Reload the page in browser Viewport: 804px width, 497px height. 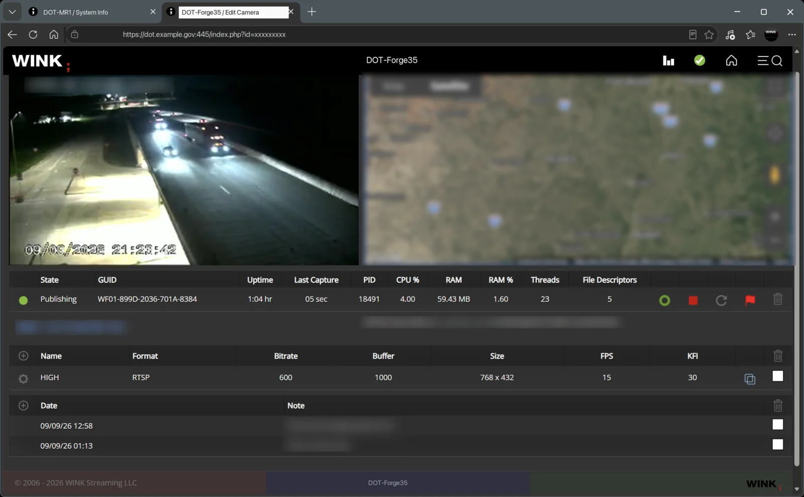click(x=33, y=34)
